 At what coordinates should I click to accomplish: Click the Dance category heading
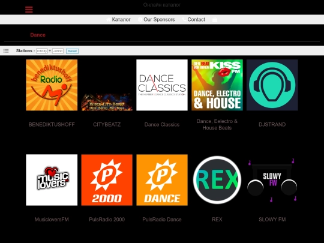(38, 35)
